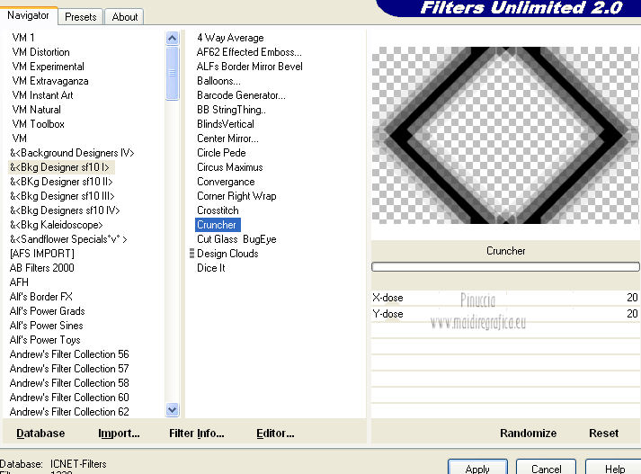
Task: Select AB Filters 2000 category
Action: coord(41,268)
